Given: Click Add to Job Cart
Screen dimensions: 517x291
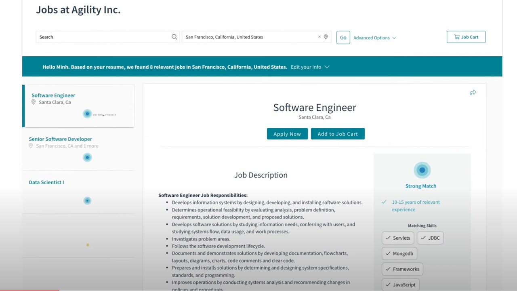Looking at the screenshot, I should pos(338,133).
